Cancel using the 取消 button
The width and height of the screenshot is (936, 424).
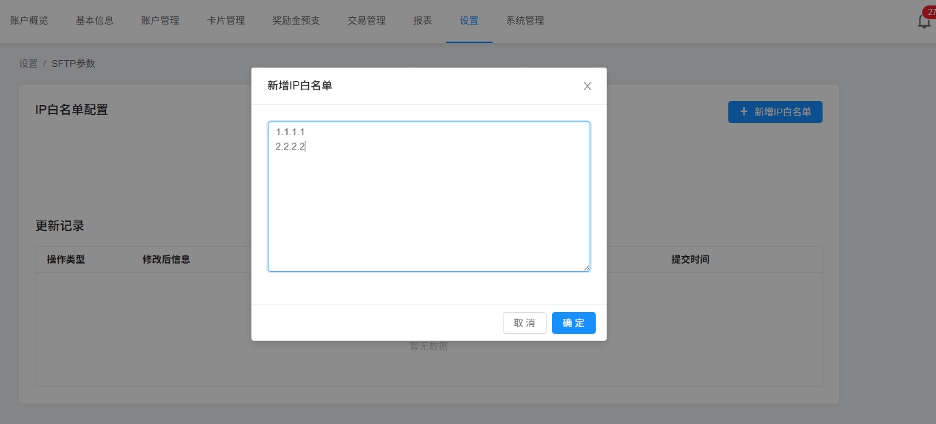tap(524, 323)
